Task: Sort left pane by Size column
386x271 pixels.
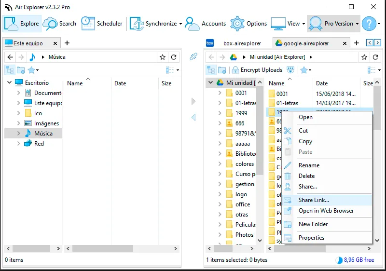Action: coord(169,83)
